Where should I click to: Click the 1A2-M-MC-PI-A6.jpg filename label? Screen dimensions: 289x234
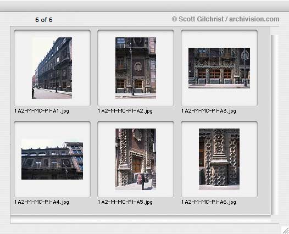[209, 202]
